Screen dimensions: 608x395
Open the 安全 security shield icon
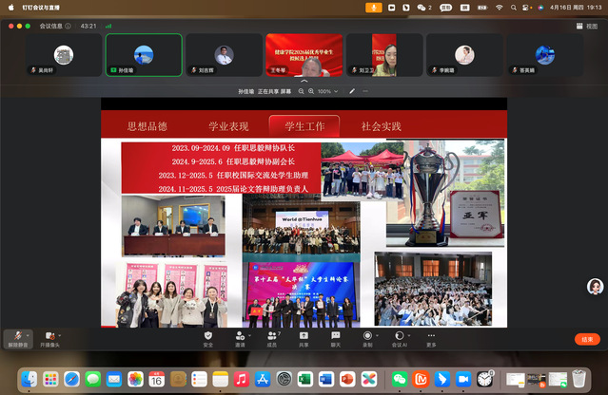pyautogui.click(x=208, y=336)
